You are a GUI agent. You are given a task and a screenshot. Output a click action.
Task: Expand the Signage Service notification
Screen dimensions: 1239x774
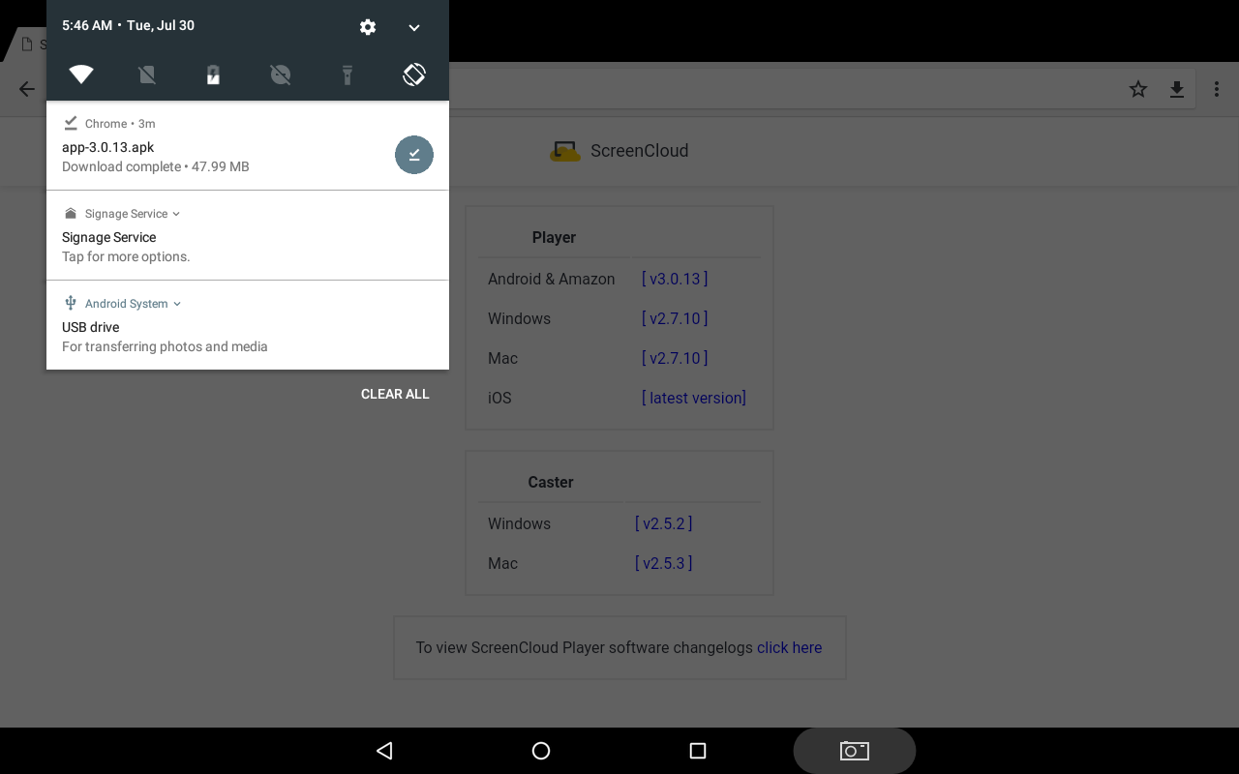pos(176,214)
